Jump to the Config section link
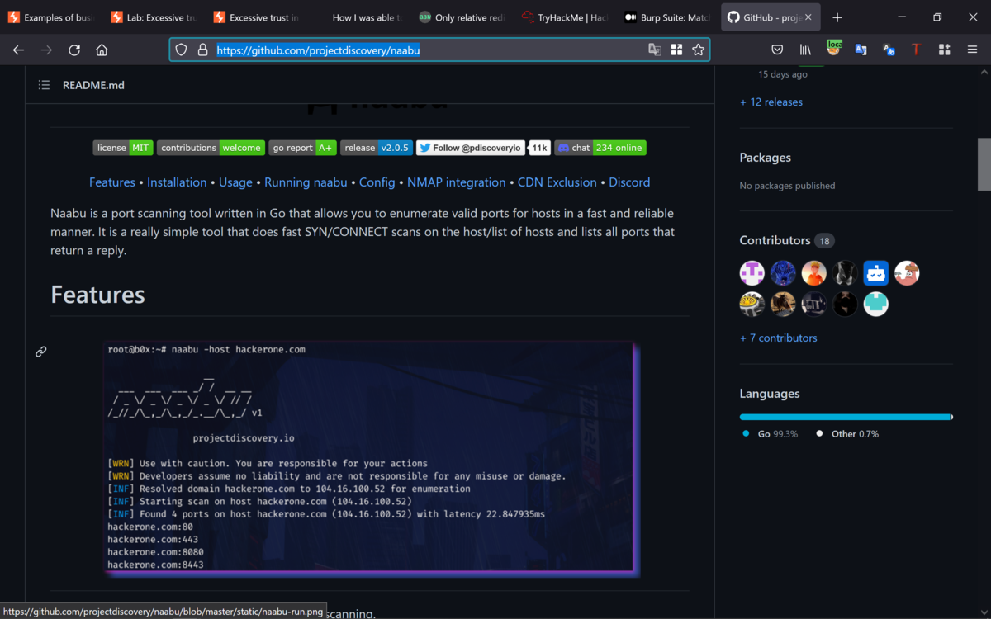The width and height of the screenshot is (991, 619). [x=377, y=182]
